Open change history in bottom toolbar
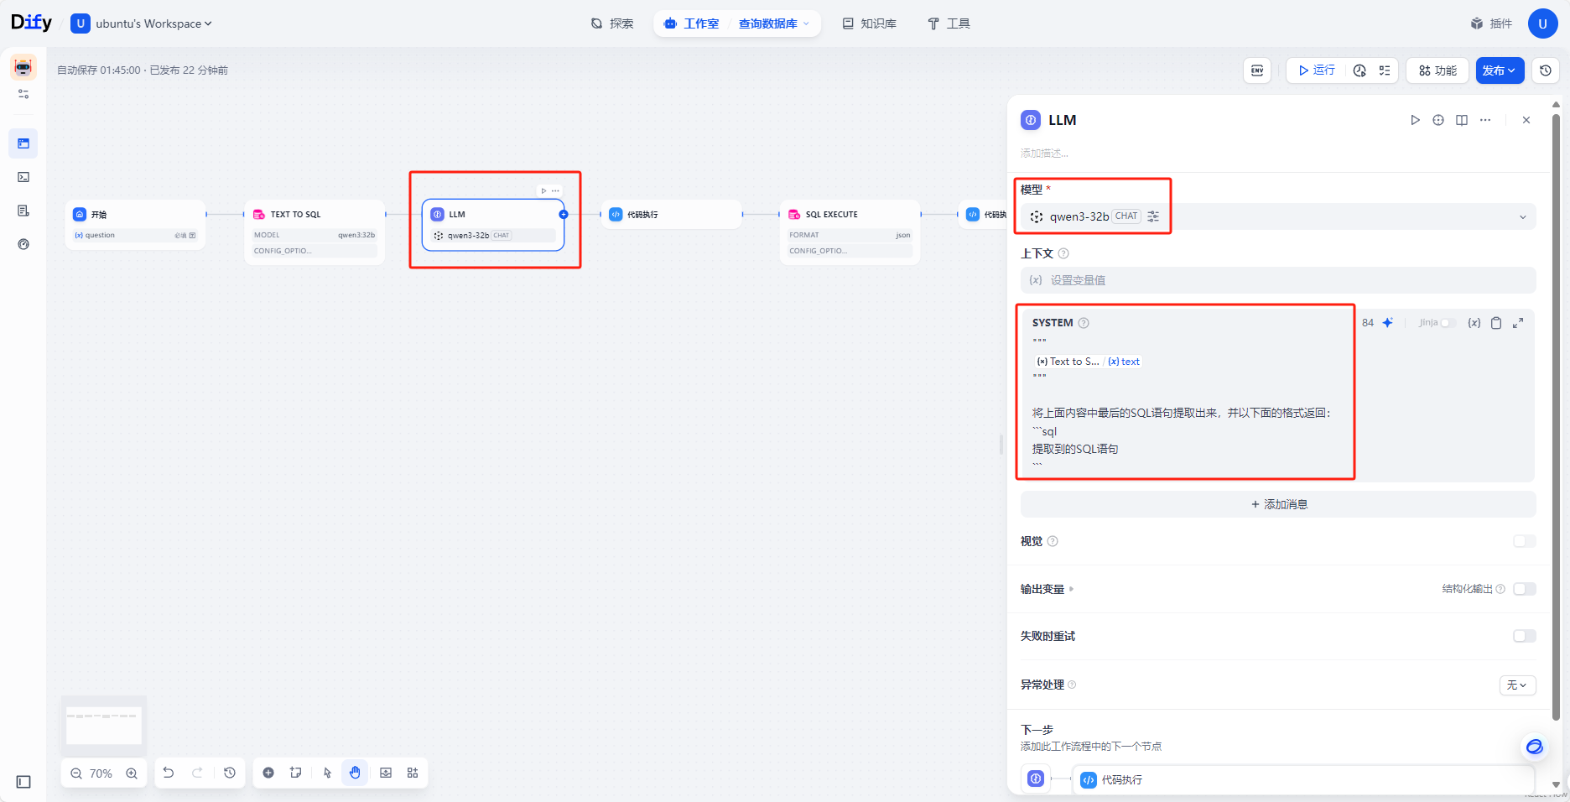 pyautogui.click(x=230, y=773)
